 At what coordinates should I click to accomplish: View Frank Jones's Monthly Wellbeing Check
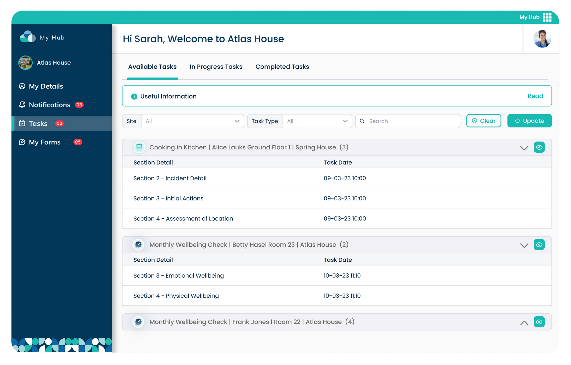(539, 322)
